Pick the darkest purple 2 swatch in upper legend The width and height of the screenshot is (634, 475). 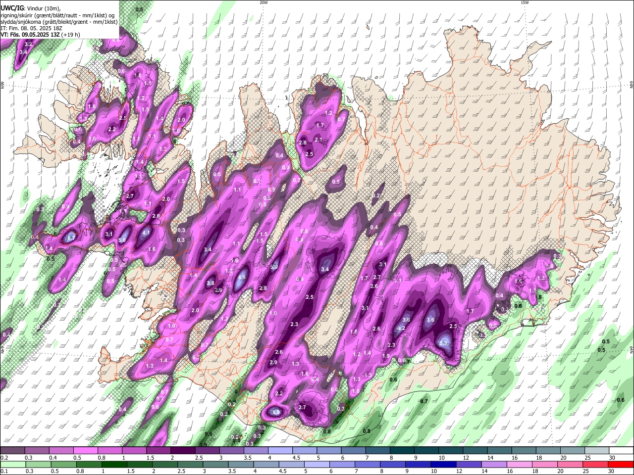coord(182,451)
